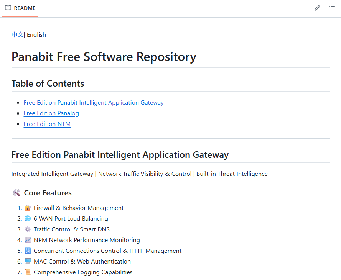Click 6 WAN Port Load Balancing text

point(71,219)
